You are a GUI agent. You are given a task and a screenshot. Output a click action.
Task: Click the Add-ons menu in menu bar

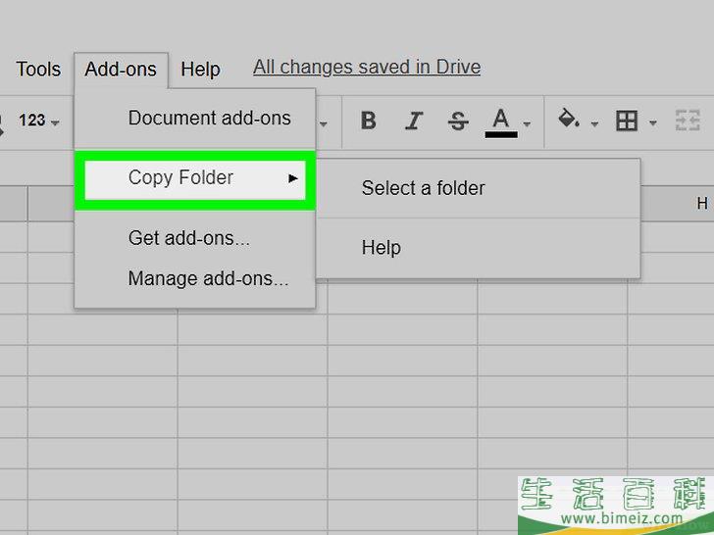[121, 69]
